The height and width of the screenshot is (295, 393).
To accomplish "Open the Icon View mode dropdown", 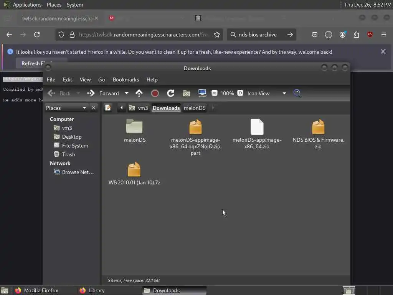I will (x=267, y=93).
